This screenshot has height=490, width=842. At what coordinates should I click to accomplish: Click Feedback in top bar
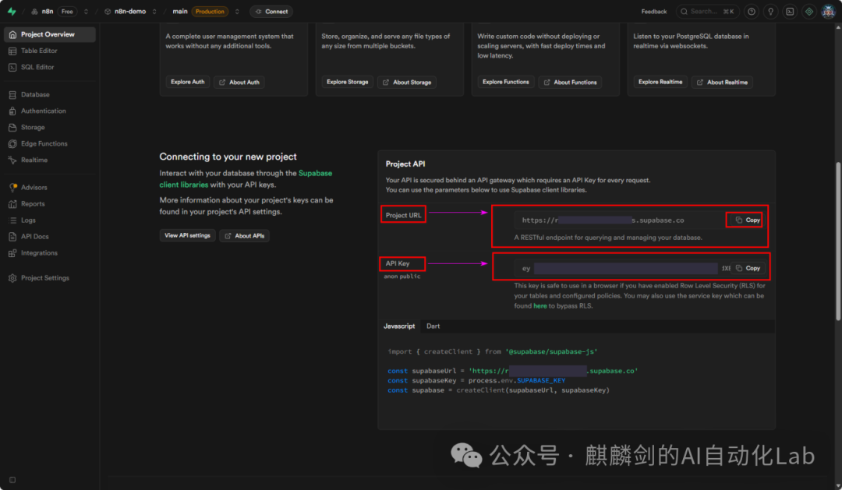[x=653, y=11]
